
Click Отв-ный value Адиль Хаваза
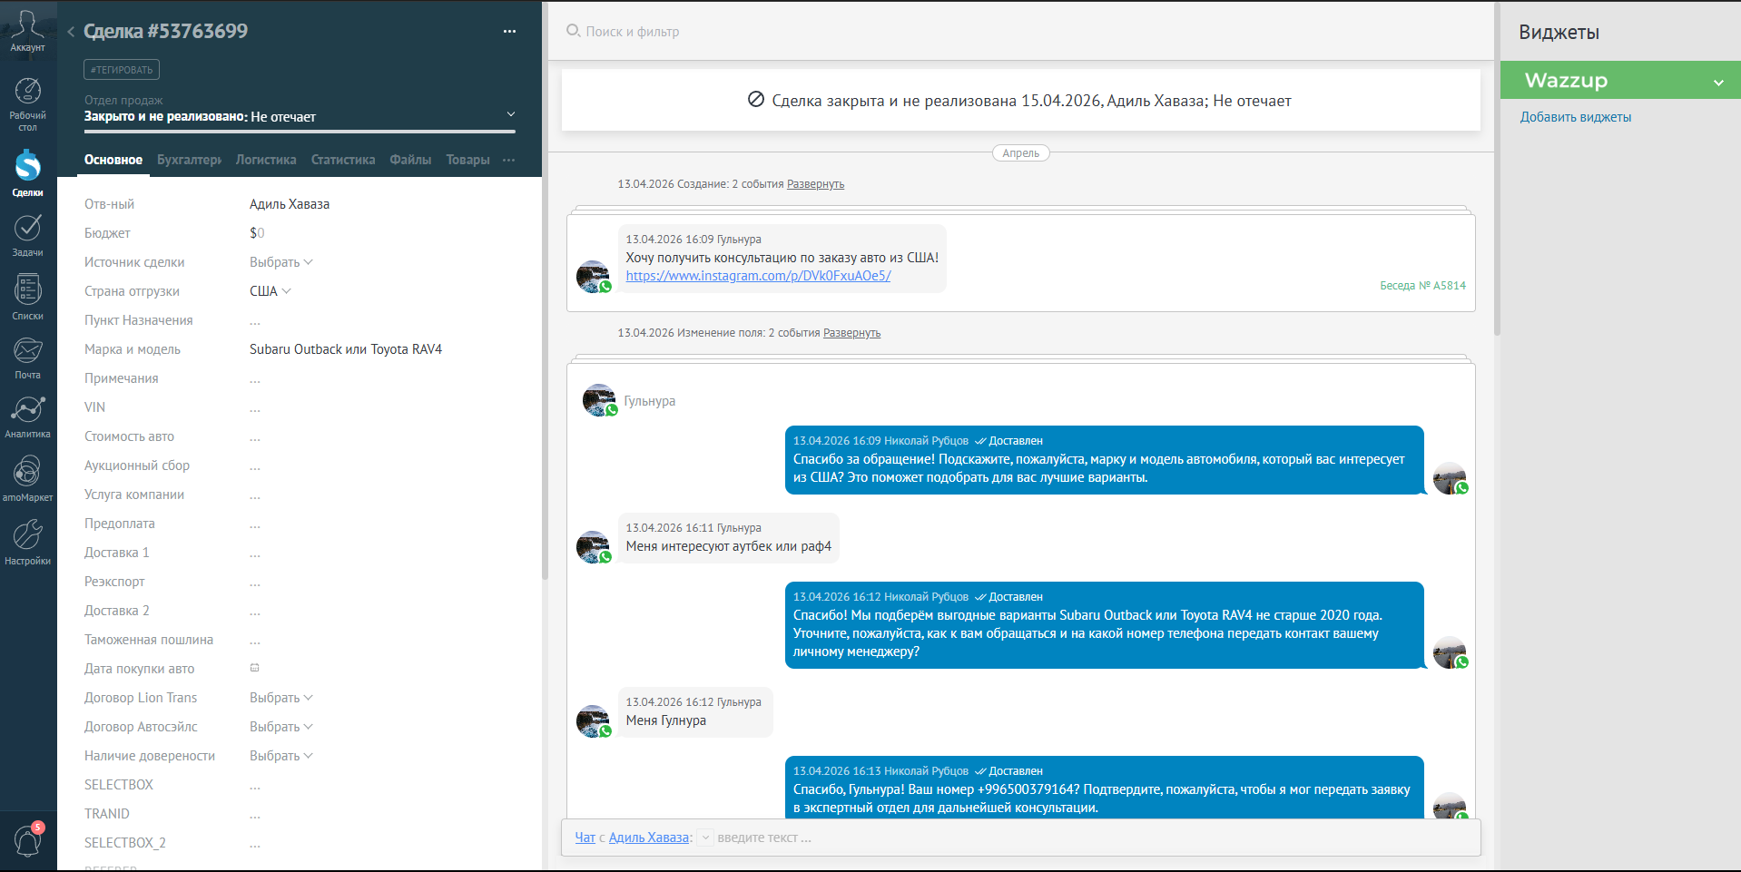pos(290,204)
